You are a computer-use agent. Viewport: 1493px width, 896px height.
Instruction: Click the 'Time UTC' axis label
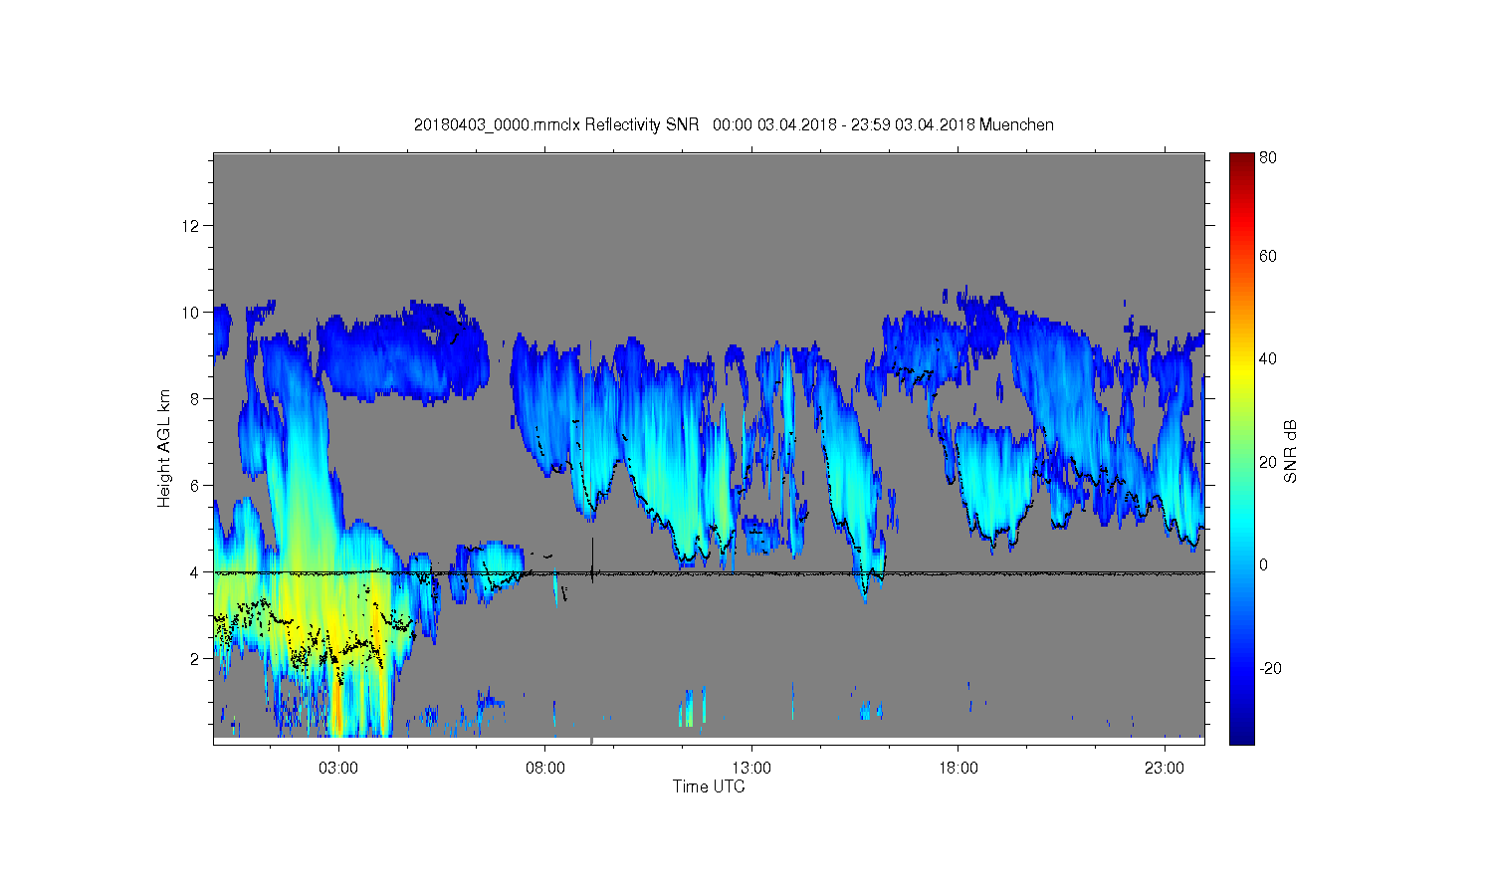pos(709,786)
